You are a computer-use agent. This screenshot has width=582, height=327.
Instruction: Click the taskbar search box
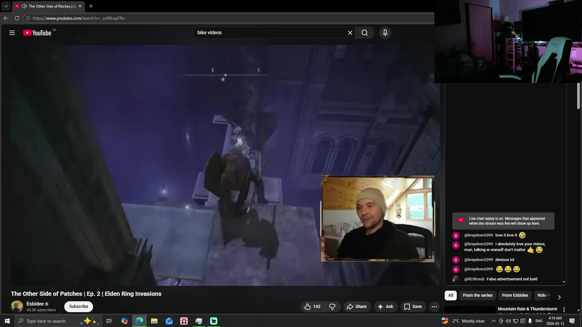(58, 321)
